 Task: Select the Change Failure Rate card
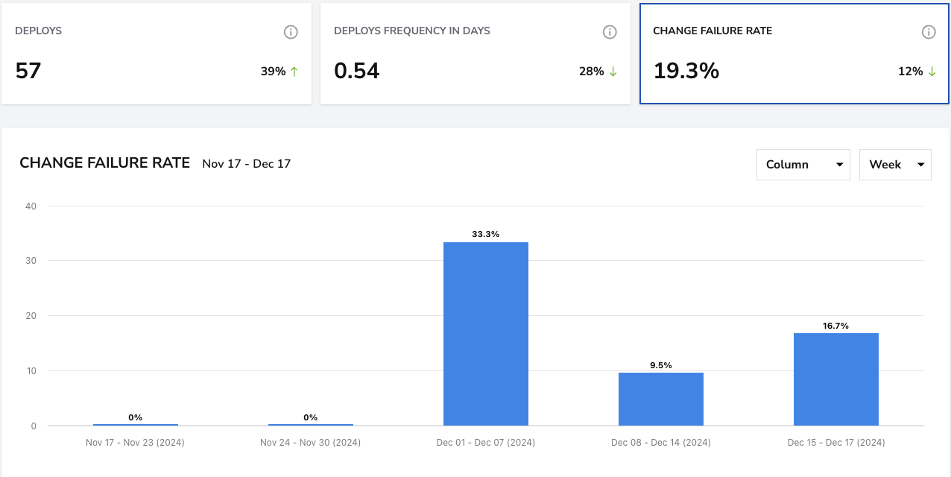pos(794,54)
